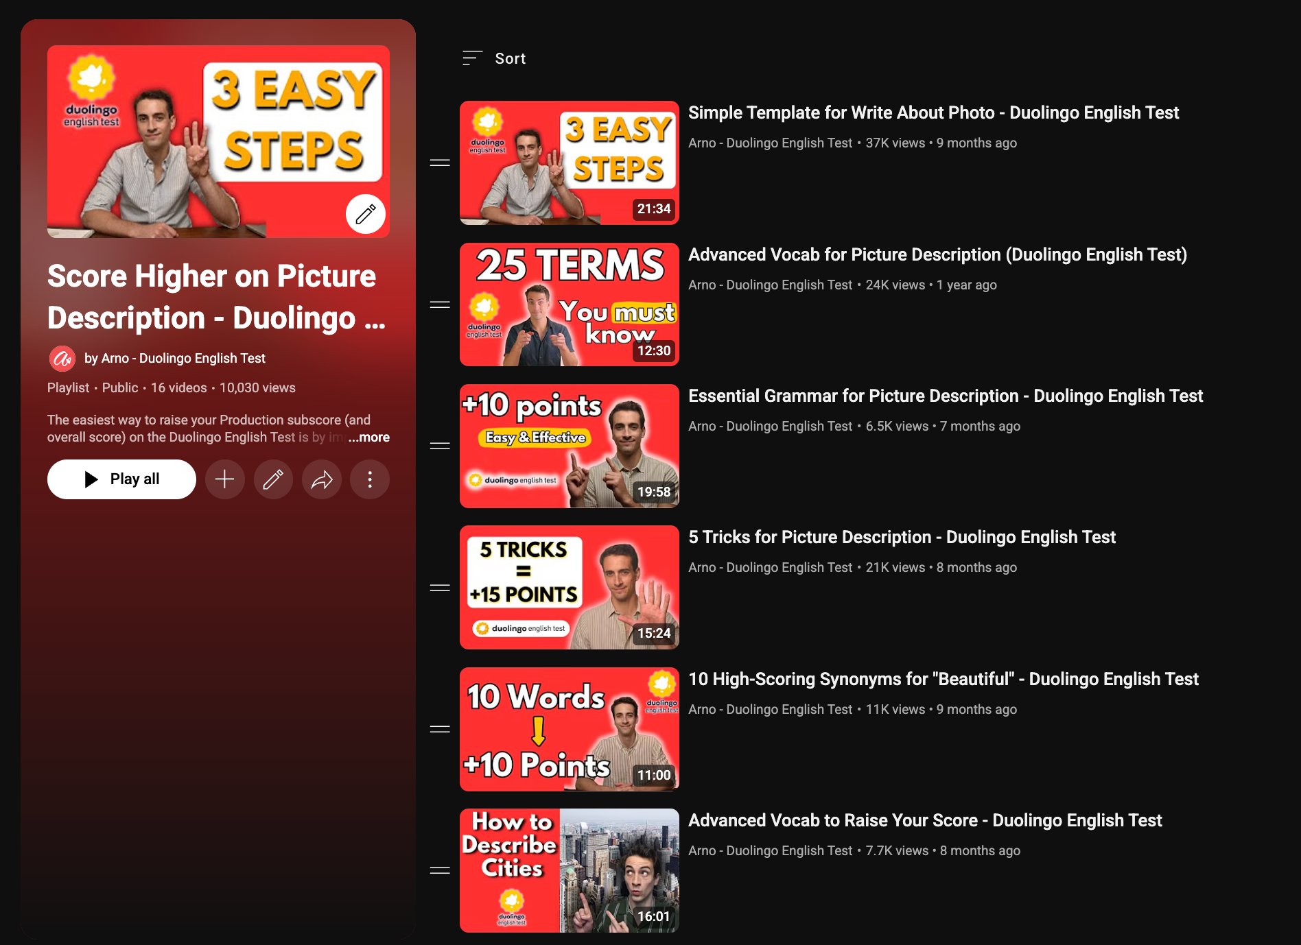This screenshot has width=1301, height=945.
Task: Click the pencil icon on playlist cover
Action: coord(366,214)
